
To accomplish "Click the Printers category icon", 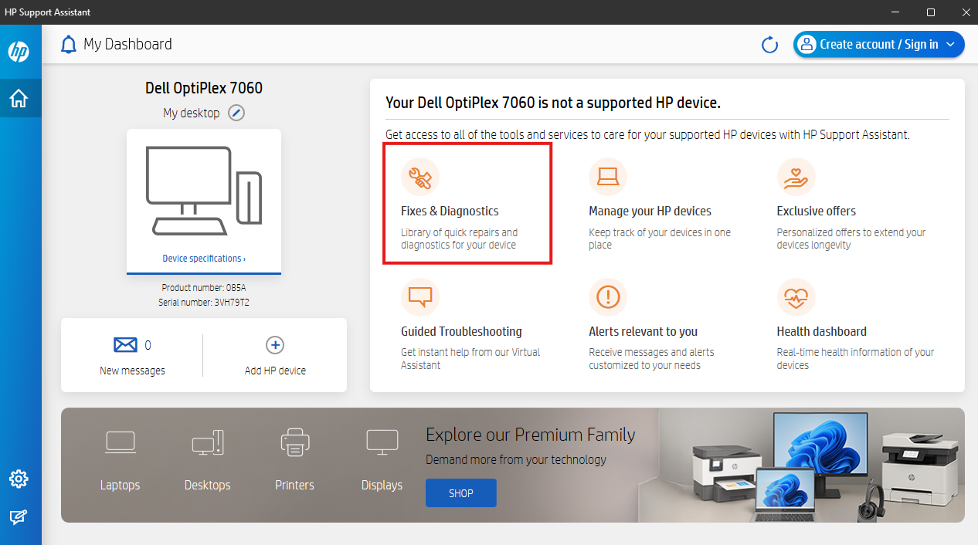I will 295,442.
